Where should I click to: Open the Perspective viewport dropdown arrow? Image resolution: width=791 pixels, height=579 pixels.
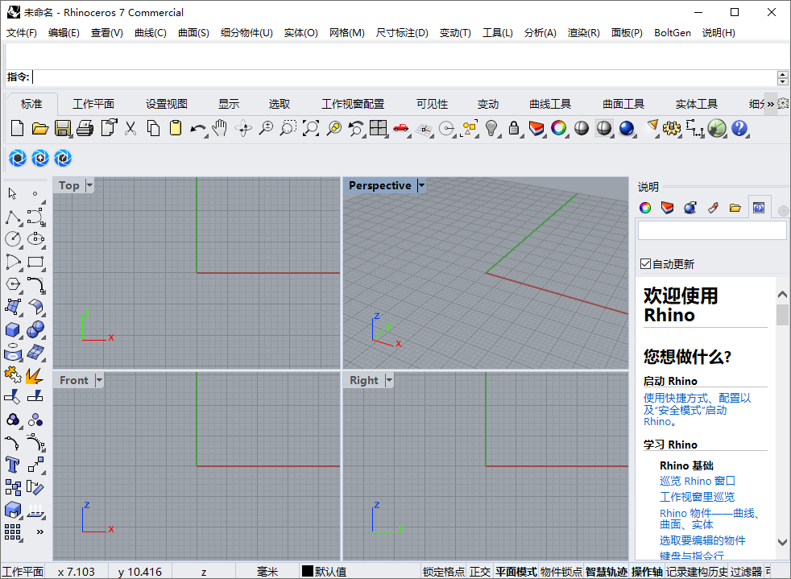[421, 185]
